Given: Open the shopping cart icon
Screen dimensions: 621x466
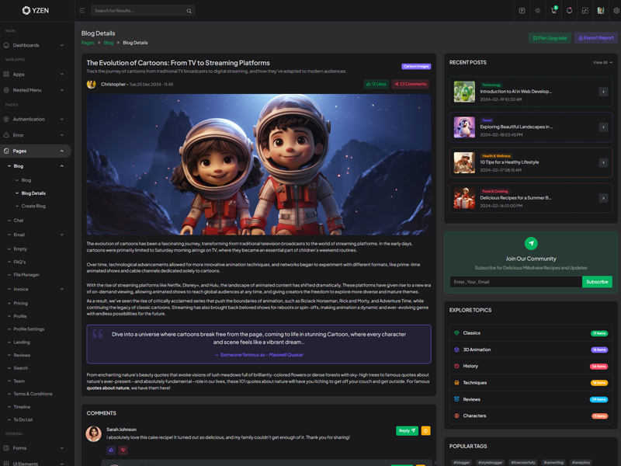Looking at the screenshot, I should coord(554,11).
